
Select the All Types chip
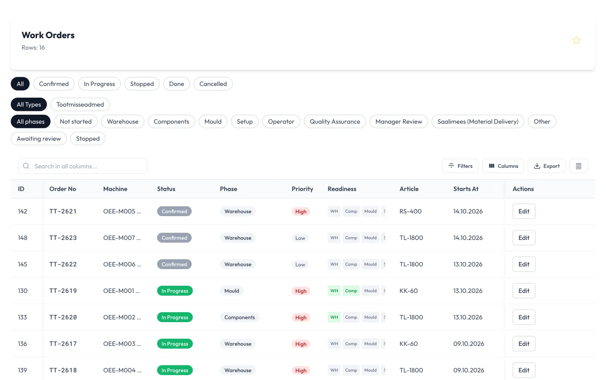(x=29, y=104)
